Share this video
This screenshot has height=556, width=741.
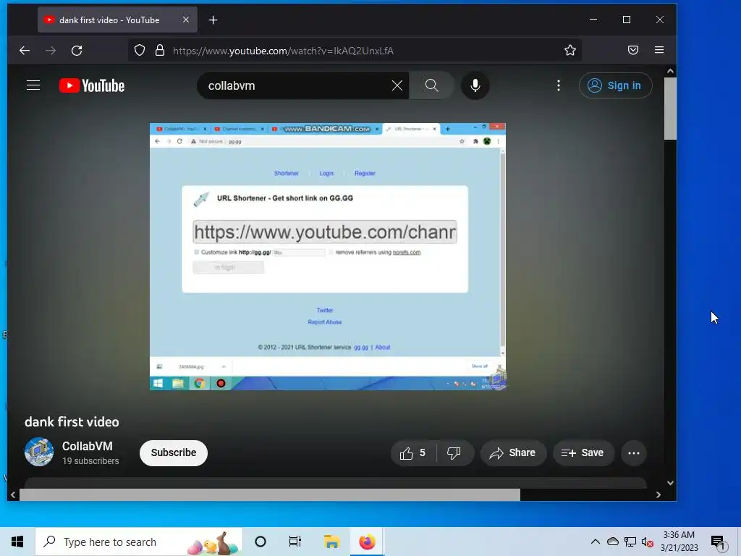tap(513, 453)
